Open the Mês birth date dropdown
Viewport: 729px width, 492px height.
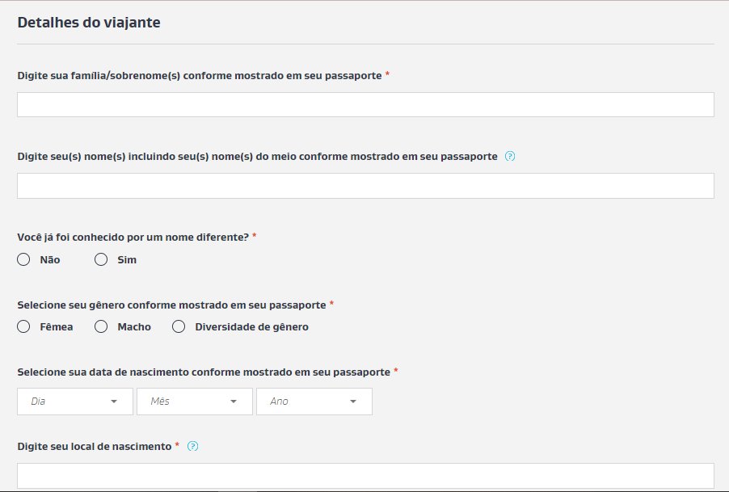pyautogui.click(x=194, y=402)
